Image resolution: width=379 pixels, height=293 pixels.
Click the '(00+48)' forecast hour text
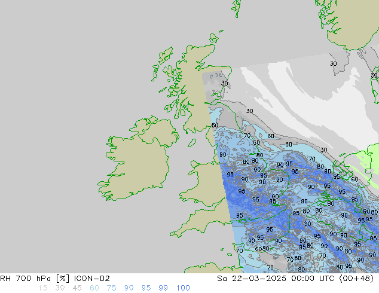(x=356, y=279)
